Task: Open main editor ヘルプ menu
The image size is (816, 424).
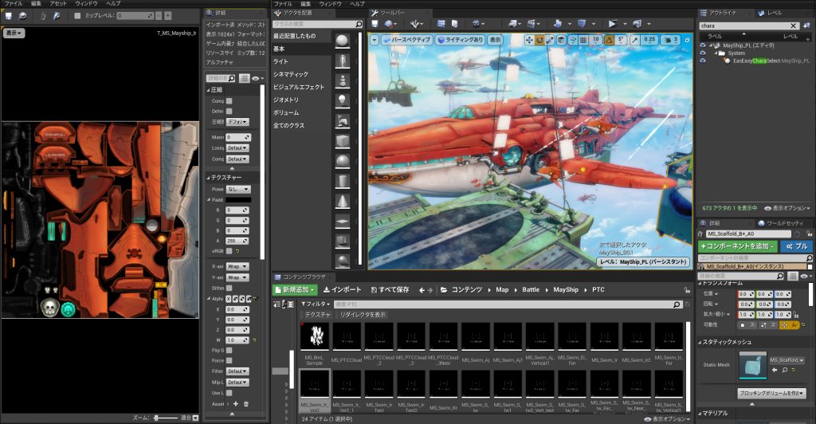Action: pyautogui.click(x=357, y=3)
